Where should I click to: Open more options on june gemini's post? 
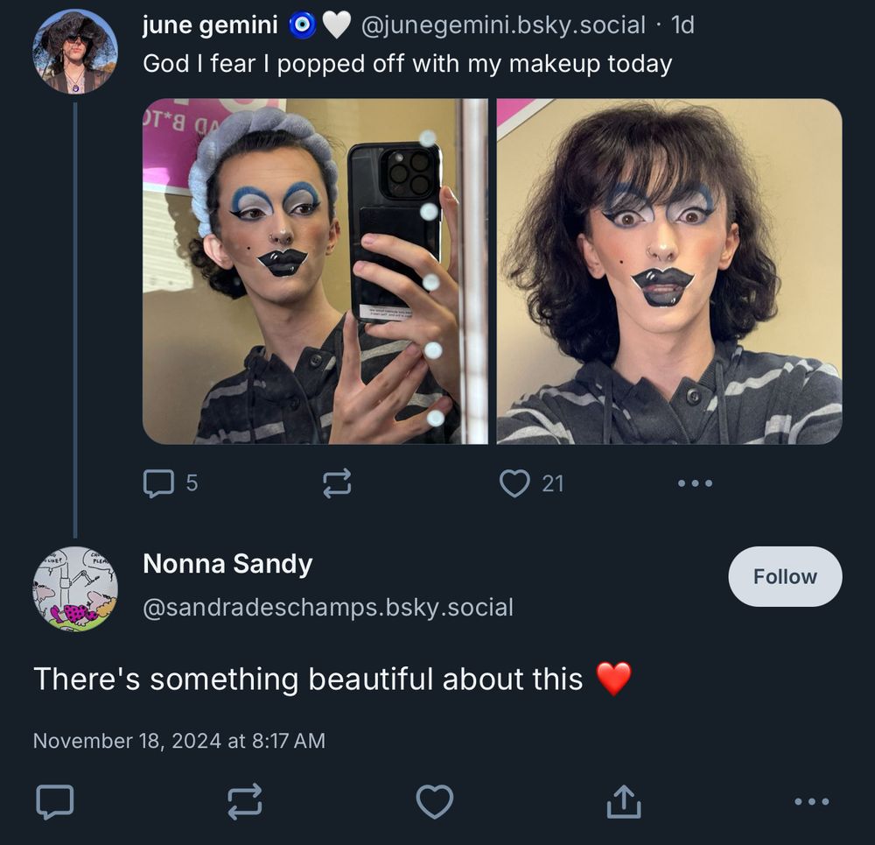tap(695, 483)
